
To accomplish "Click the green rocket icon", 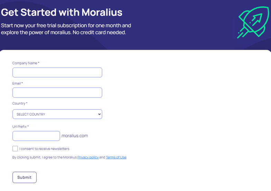I will click(253, 22).
